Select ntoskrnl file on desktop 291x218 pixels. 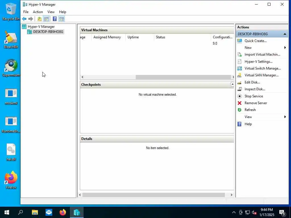point(11,97)
